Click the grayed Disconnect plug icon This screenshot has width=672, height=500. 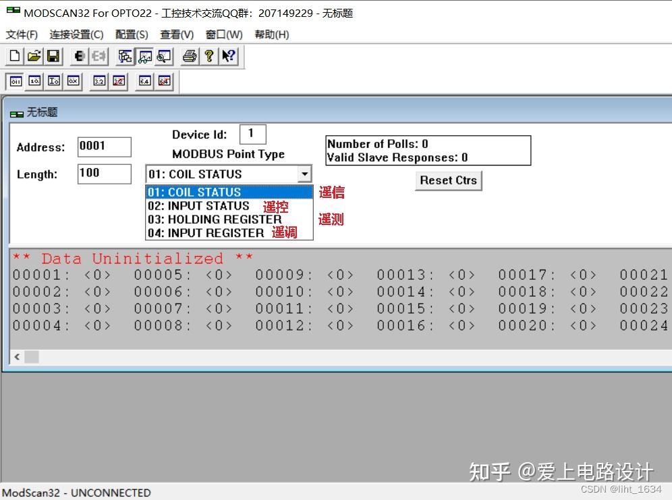pyautogui.click(x=99, y=56)
